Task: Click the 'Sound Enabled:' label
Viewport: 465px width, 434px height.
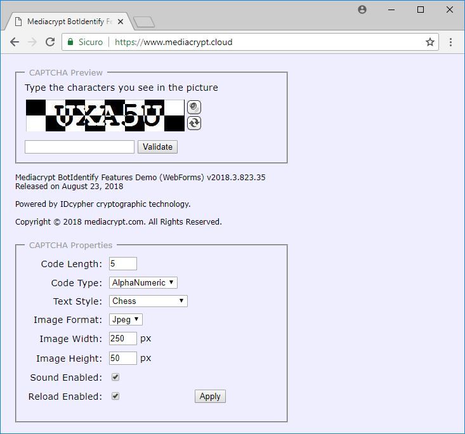Action: 66,378
